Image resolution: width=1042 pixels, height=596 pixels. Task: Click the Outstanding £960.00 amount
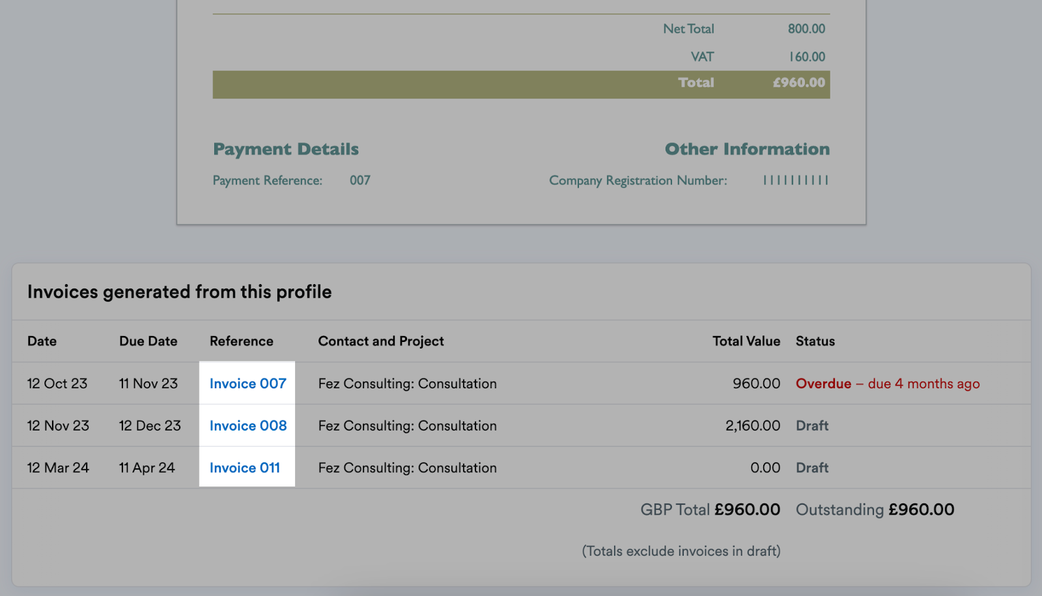(x=874, y=509)
